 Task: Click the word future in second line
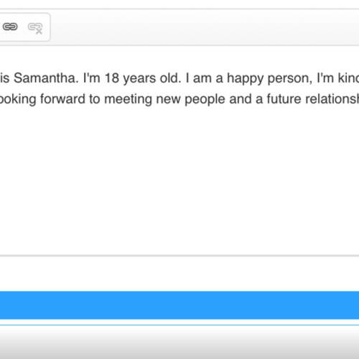284,99
